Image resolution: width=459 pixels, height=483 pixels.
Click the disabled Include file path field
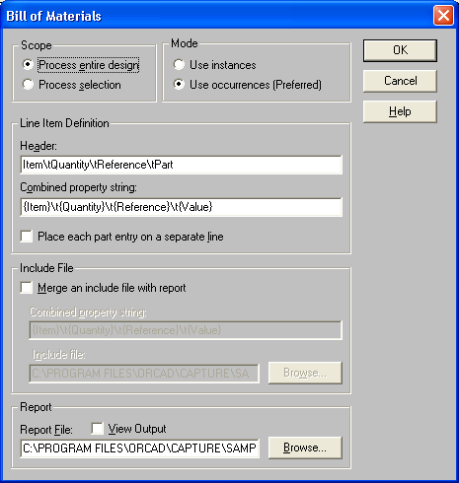pyautogui.click(x=144, y=374)
